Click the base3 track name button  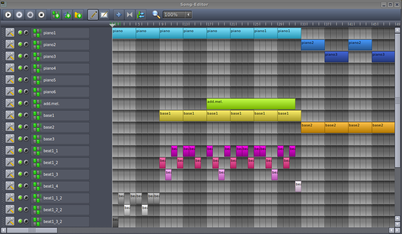click(60, 139)
